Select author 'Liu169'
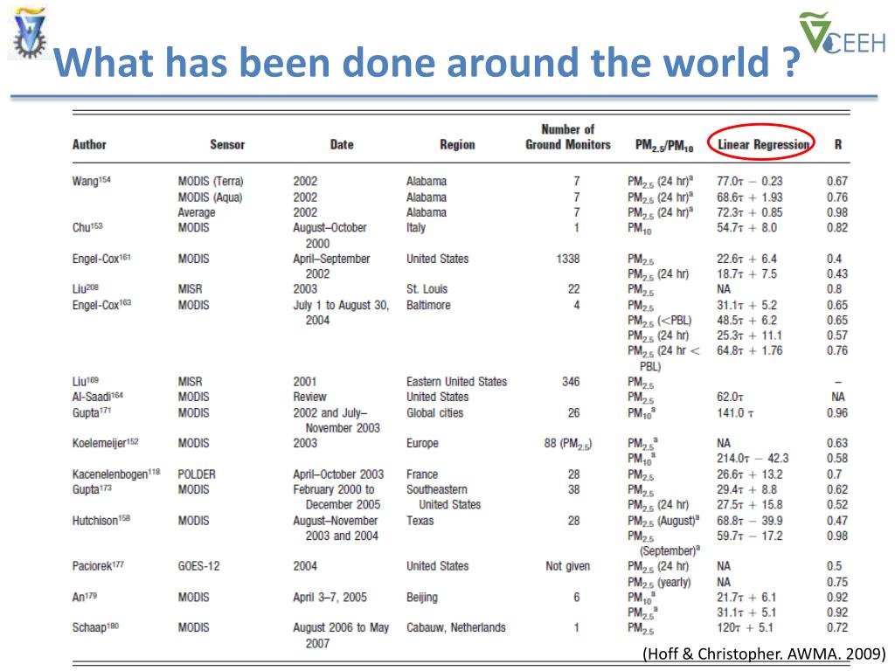The height and width of the screenshot is (671, 895). [85, 381]
